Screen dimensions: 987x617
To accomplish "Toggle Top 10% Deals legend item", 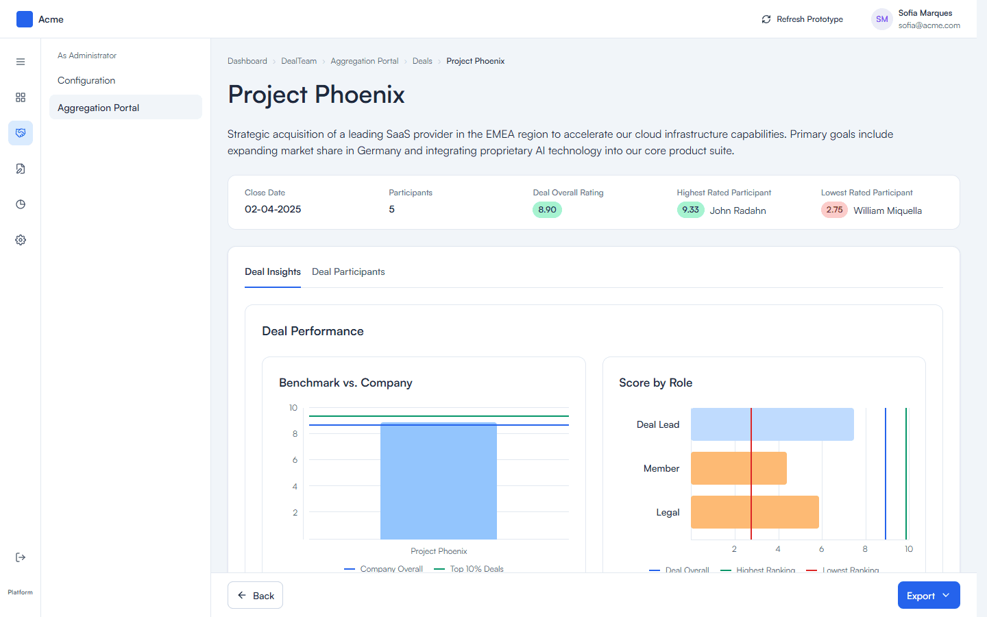I will click(469, 568).
